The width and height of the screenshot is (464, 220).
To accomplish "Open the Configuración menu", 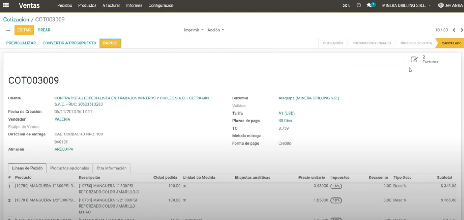I will point(161,5).
